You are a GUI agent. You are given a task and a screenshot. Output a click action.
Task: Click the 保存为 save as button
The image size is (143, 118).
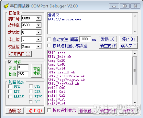click(x=128, y=111)
